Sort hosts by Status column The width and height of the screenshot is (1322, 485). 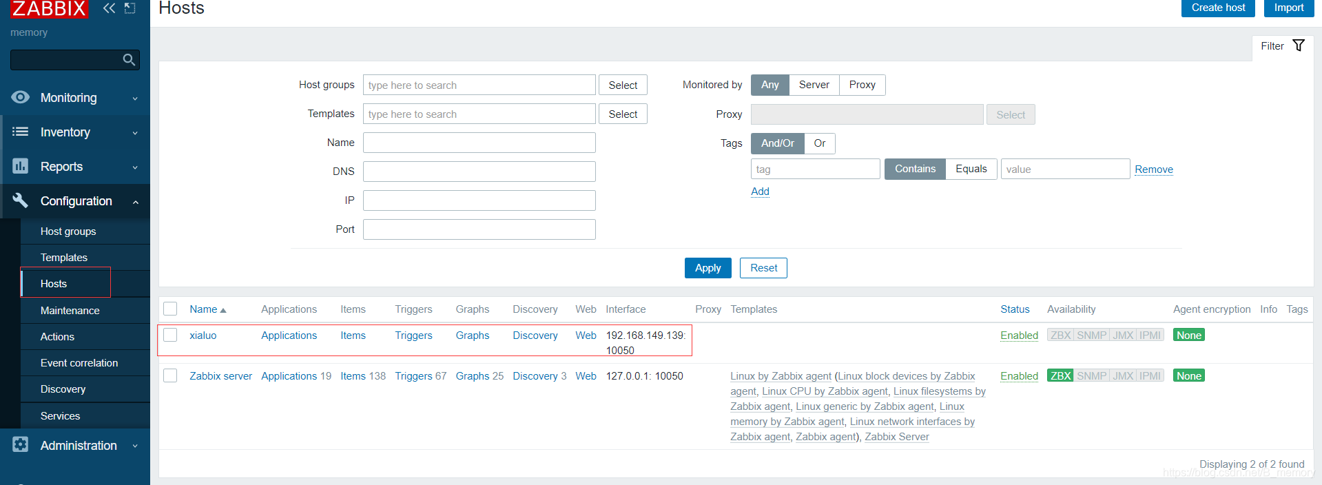[1015, 309]
